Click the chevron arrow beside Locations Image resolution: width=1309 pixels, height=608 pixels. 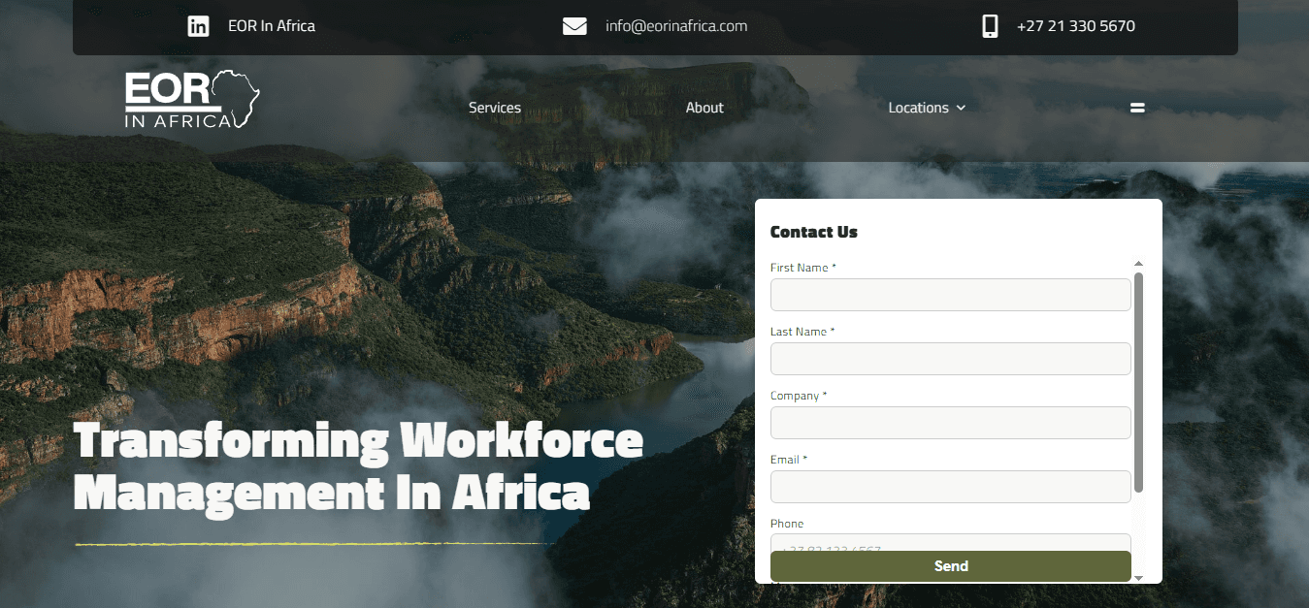coord(960,109)
